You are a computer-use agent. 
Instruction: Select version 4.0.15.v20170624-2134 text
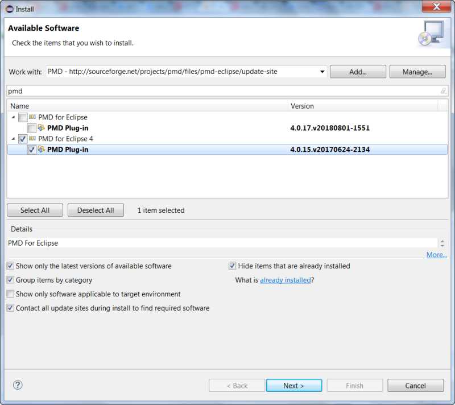click(330, 150)
